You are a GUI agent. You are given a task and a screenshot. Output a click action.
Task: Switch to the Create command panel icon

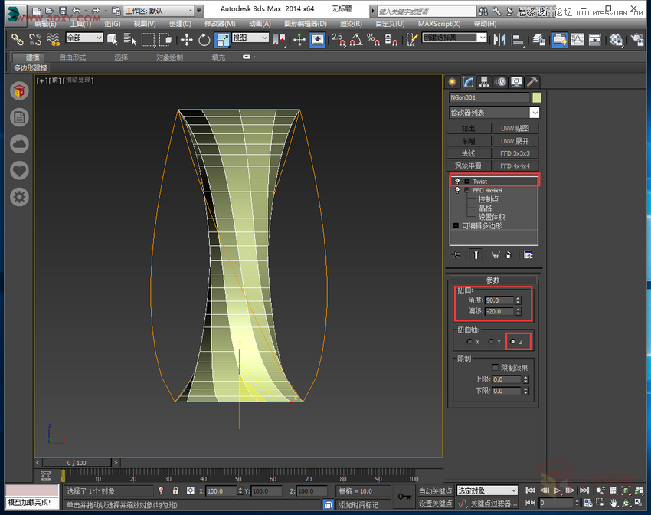tap(451, 81)
